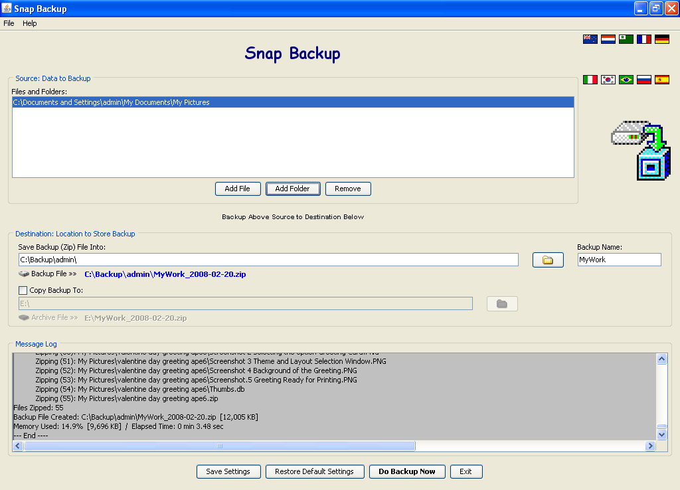Switch language using the New Zealand flag
680x490 pixels.
(590, 39)
